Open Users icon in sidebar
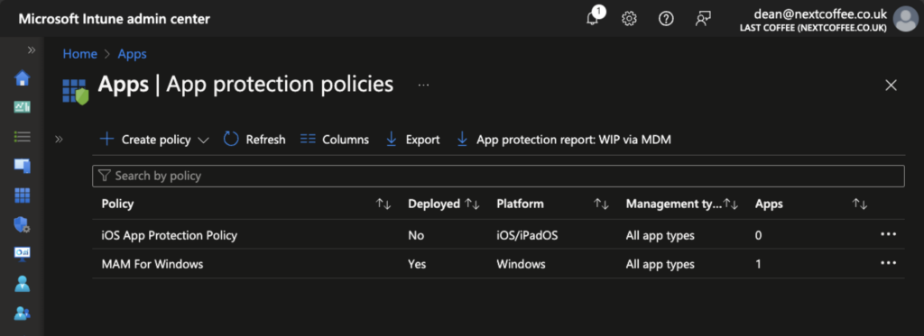The image size is (924, 336). tap(22, 284)
